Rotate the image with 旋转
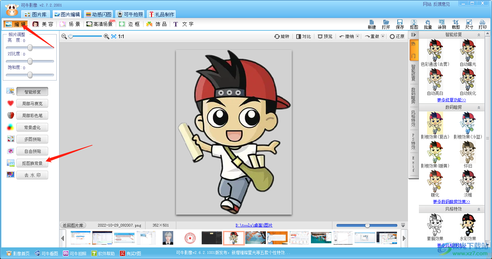 point(282,36)
